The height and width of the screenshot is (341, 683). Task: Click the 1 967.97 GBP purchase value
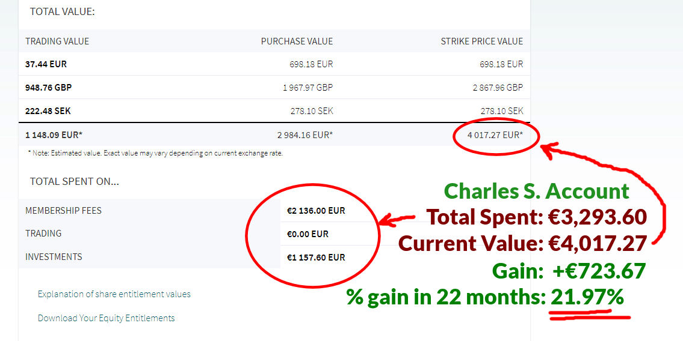pyautogui.click(x=308, y=87)
